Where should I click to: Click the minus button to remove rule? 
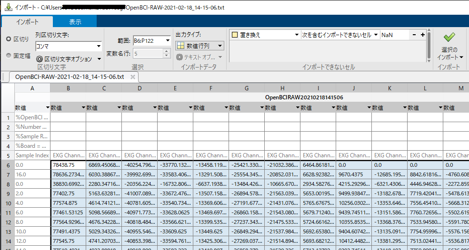[x=414, y=35]
